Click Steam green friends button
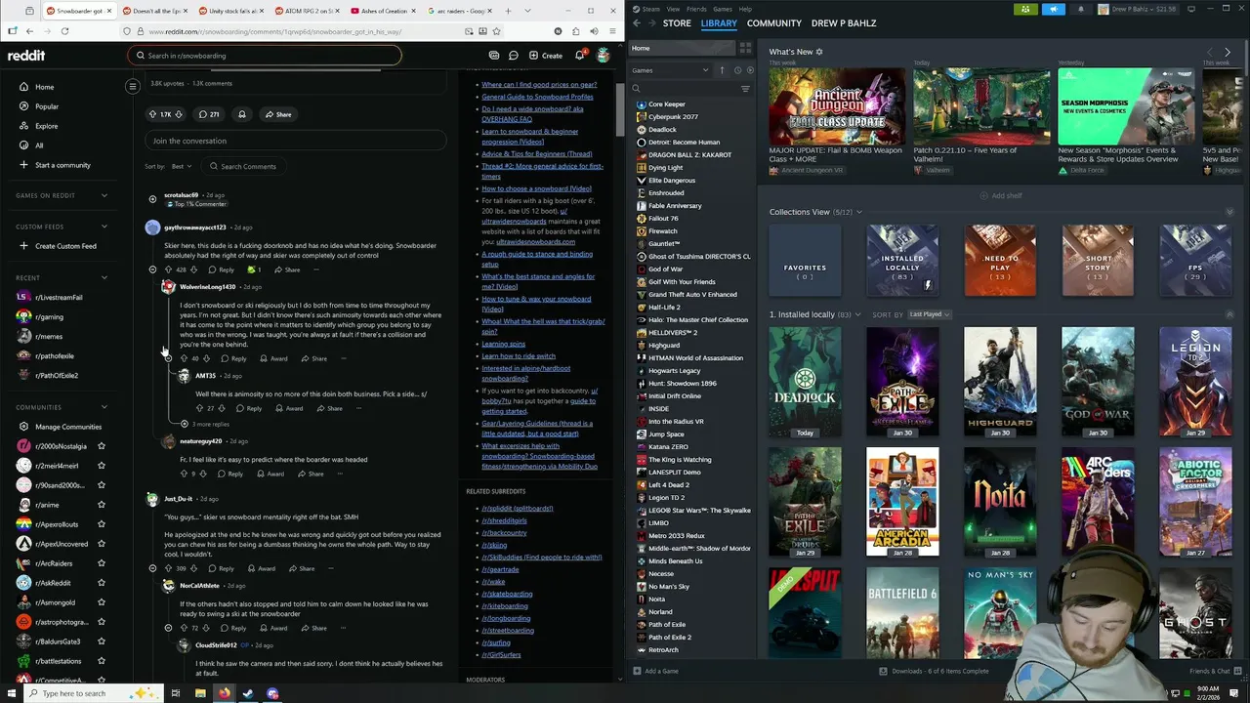The width and height of the screenshot is (1250, 703). (x=1025, y=9)
